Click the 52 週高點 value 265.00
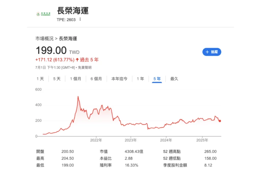261x174 pixels. [x=210, y=152]
